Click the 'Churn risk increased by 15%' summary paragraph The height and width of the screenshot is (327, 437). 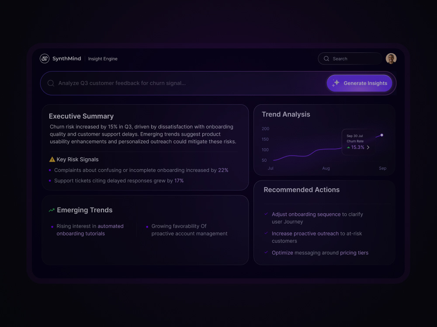point(143,134)
